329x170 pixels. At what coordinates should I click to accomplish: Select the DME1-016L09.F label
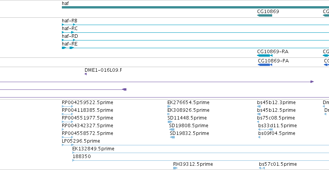103,70
